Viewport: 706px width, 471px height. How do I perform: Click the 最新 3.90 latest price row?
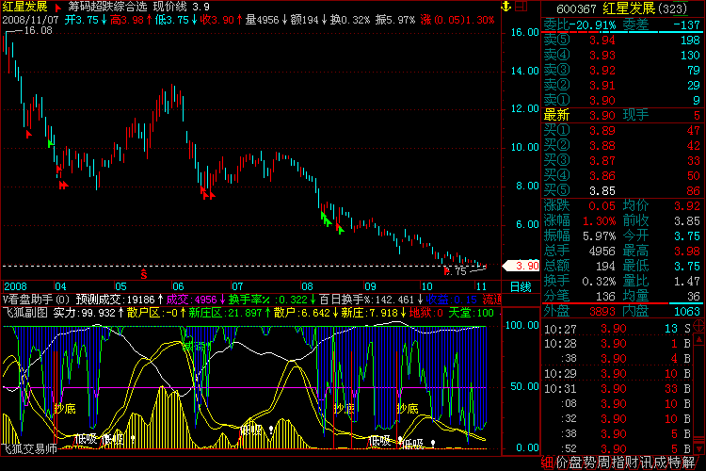622,115
